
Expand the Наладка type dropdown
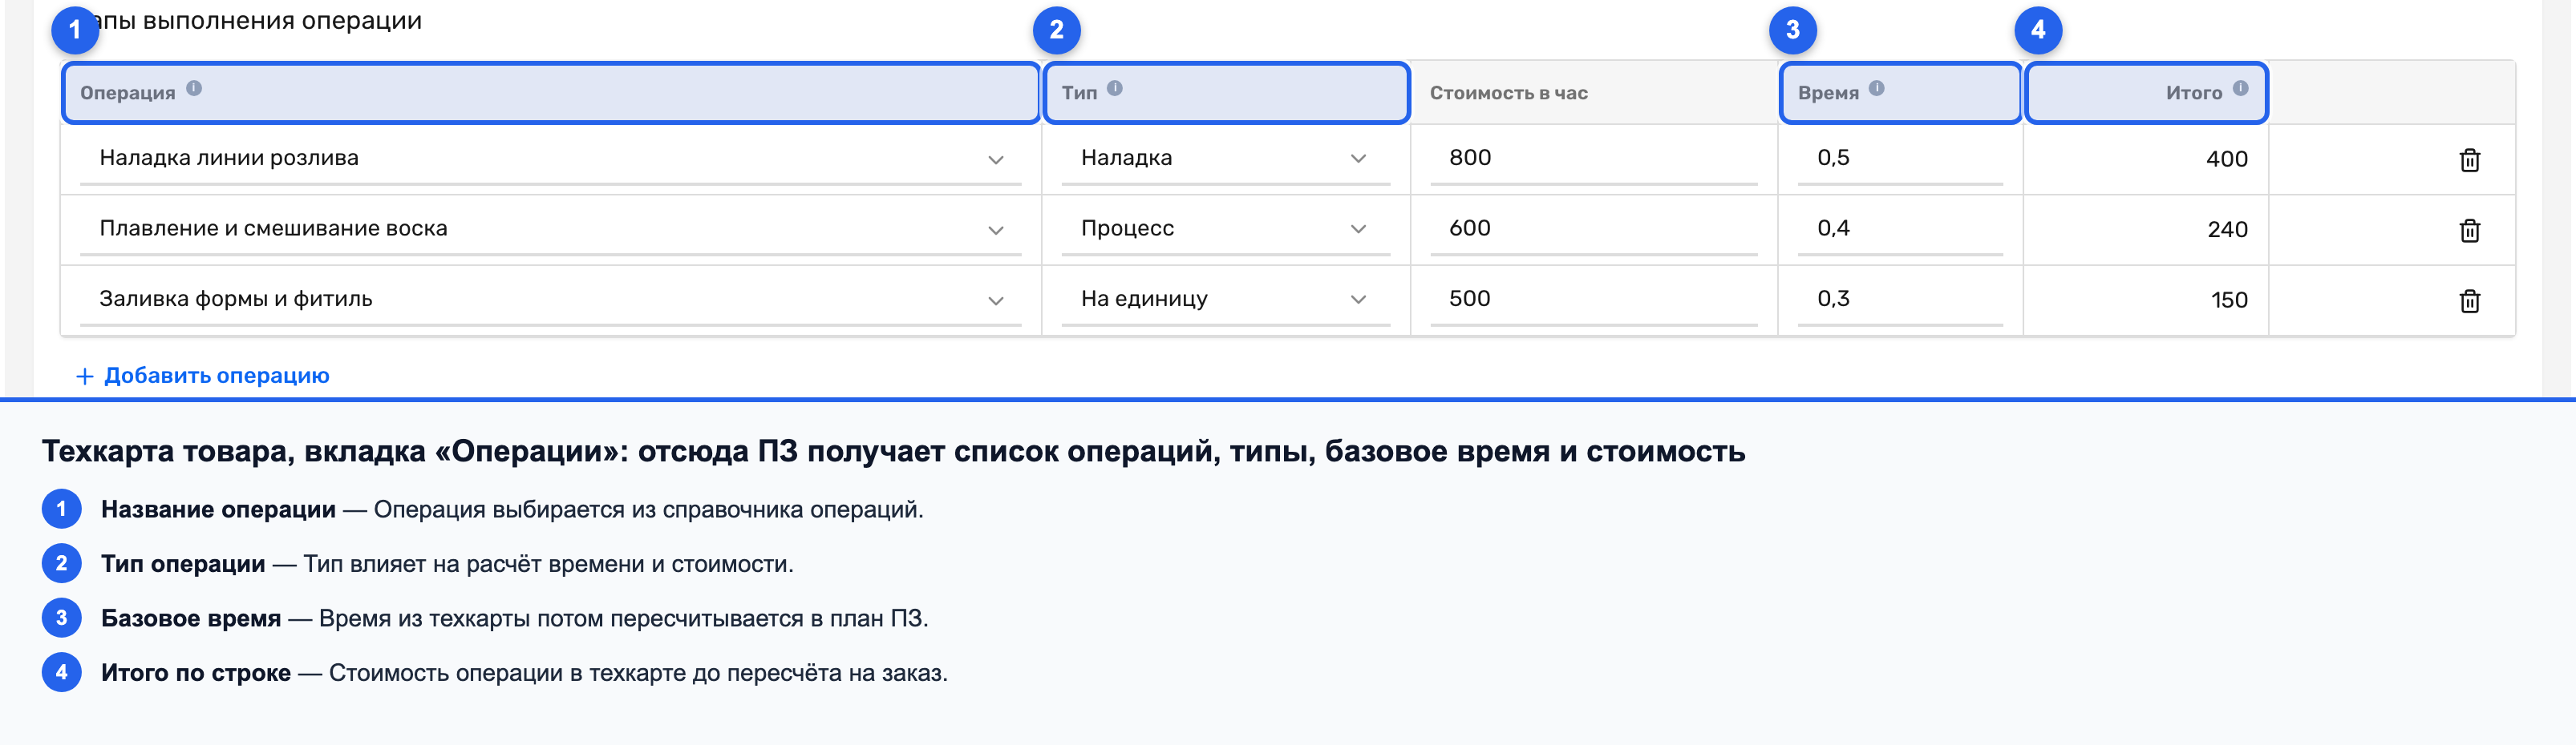(x=1225, y=159)
